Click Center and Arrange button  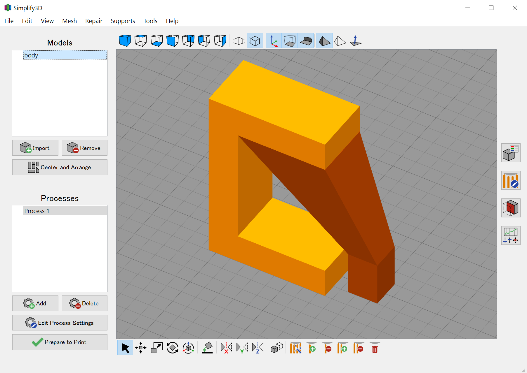pyautogui.click(x=60, y=167)
